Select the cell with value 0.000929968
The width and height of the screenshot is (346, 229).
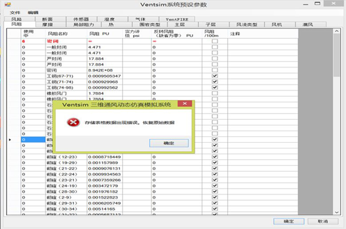[x=105, y=82]
